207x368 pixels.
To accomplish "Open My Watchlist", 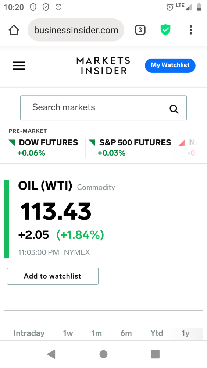I will [170, 66].
